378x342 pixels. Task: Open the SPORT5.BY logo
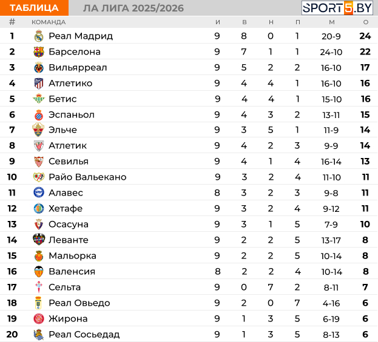tap(339, 8)
